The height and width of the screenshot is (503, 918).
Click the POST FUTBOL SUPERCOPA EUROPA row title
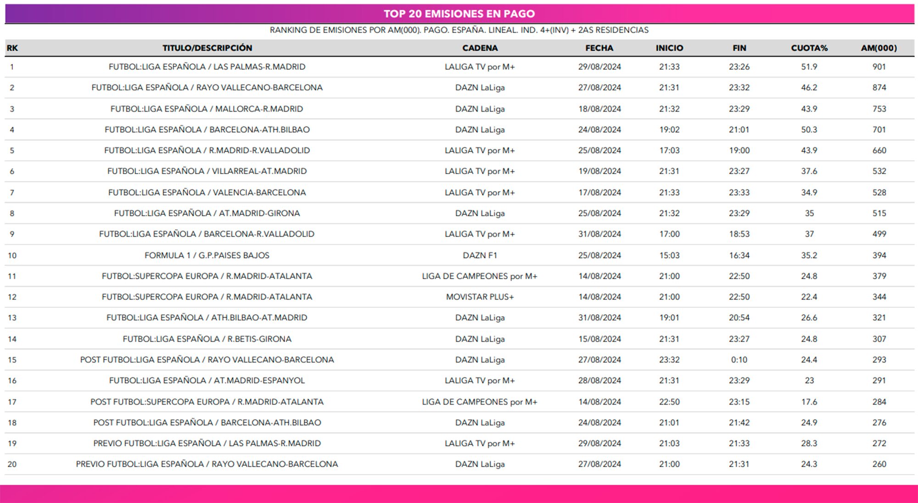207,401
